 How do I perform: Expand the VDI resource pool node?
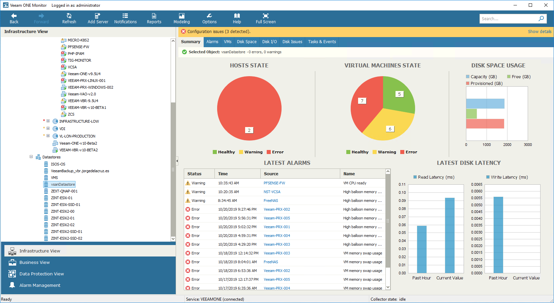pyautogui.click(x=48, y=128)
